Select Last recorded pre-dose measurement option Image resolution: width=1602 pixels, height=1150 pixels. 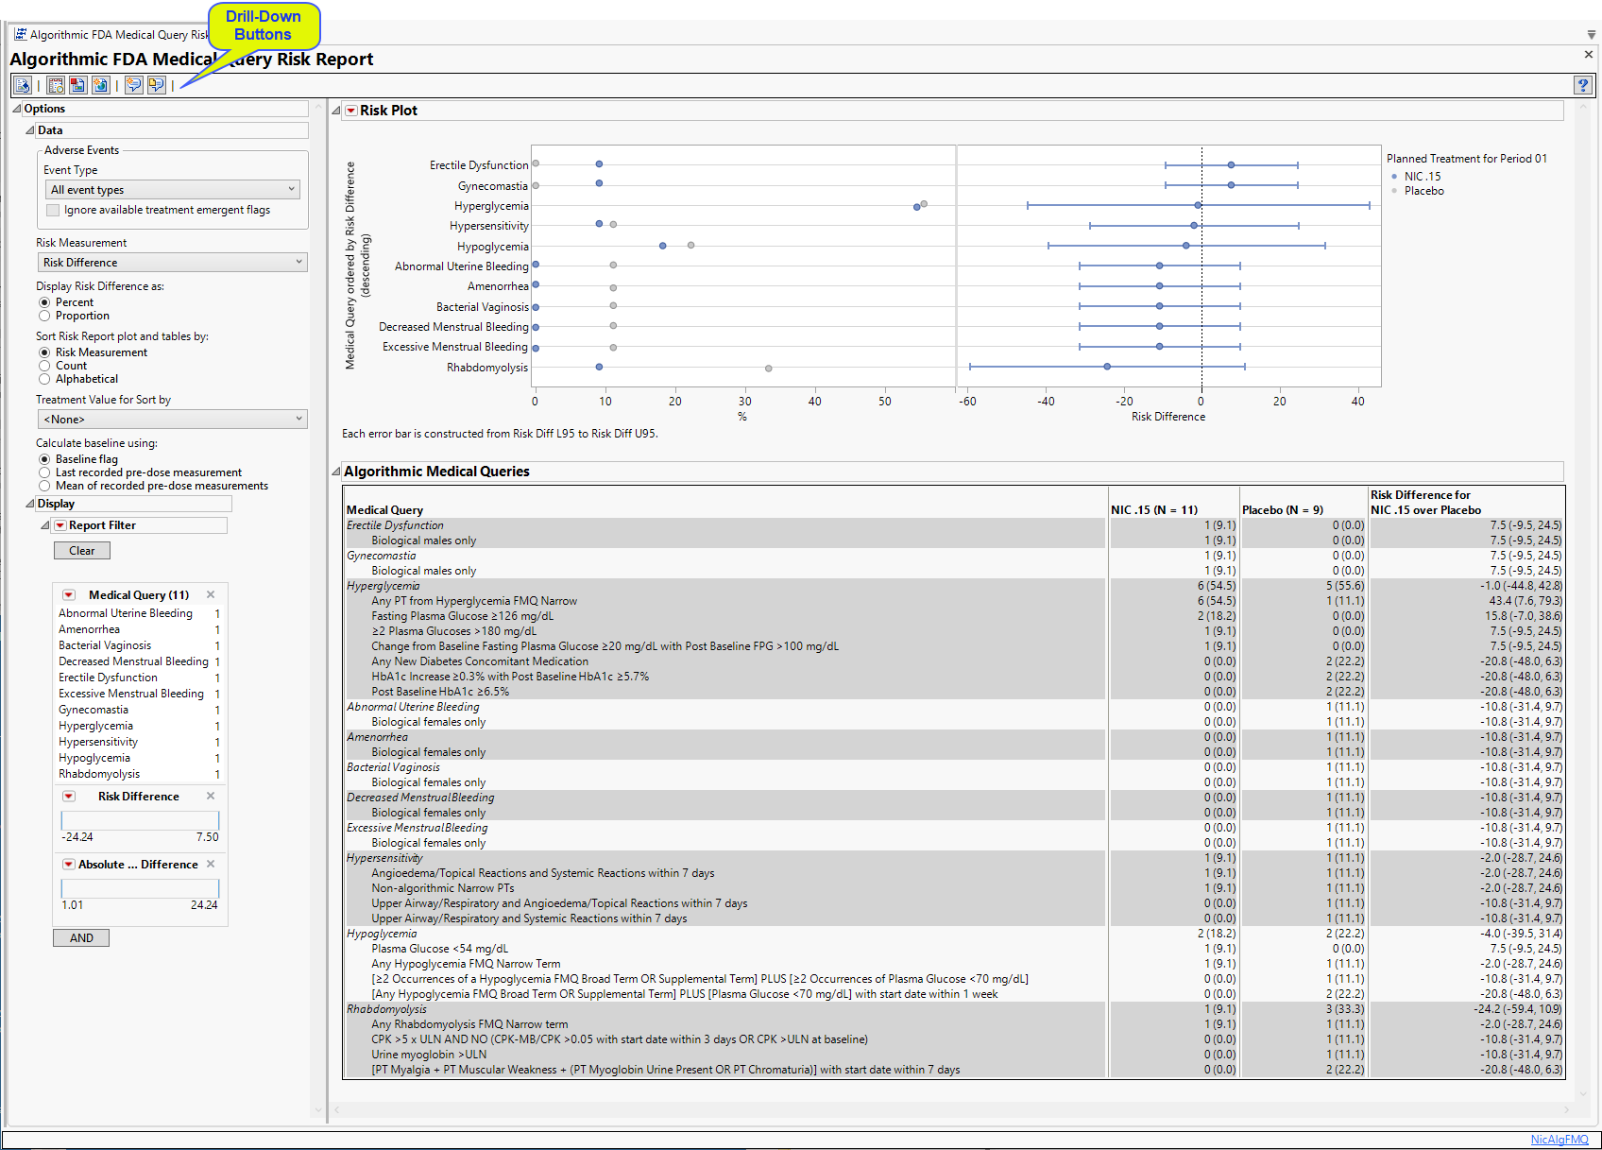point(44,472)
